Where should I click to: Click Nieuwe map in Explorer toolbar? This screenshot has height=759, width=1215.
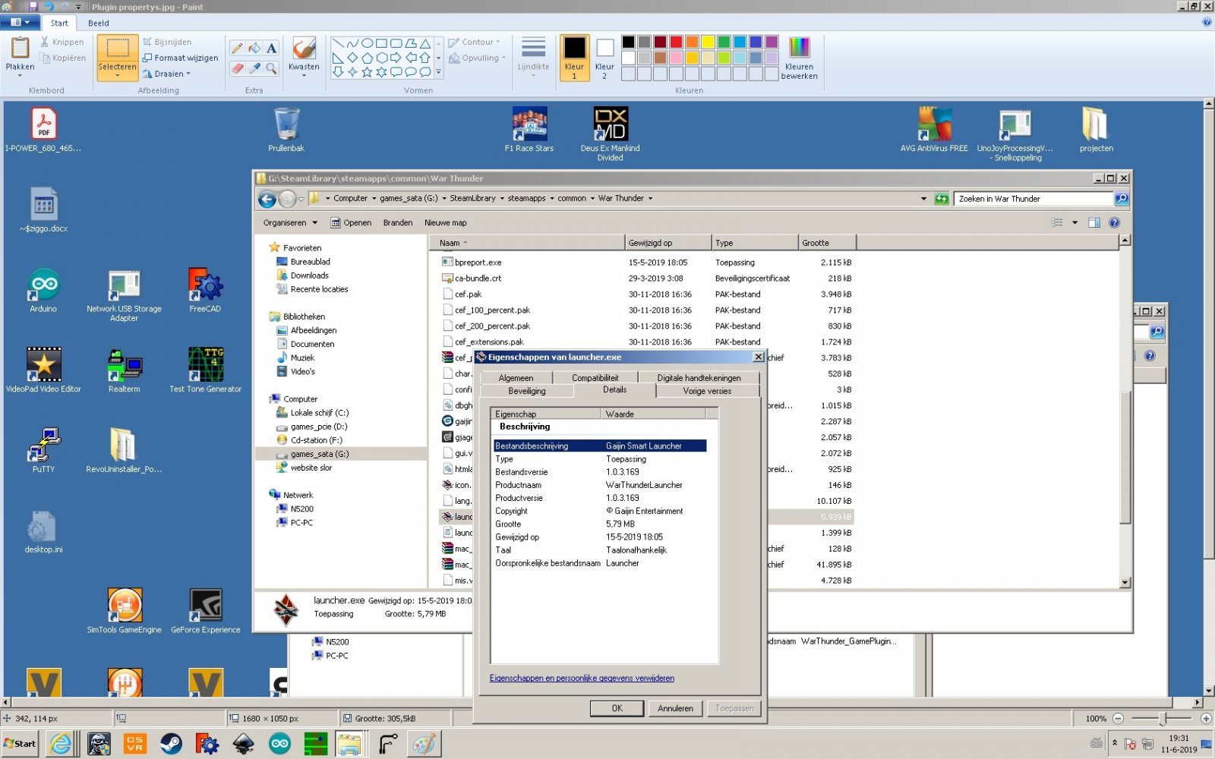click(446, 223)
